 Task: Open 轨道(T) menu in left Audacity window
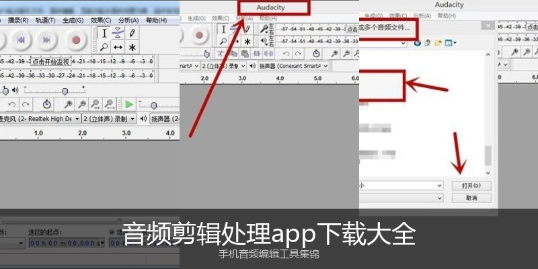point(45,20)
